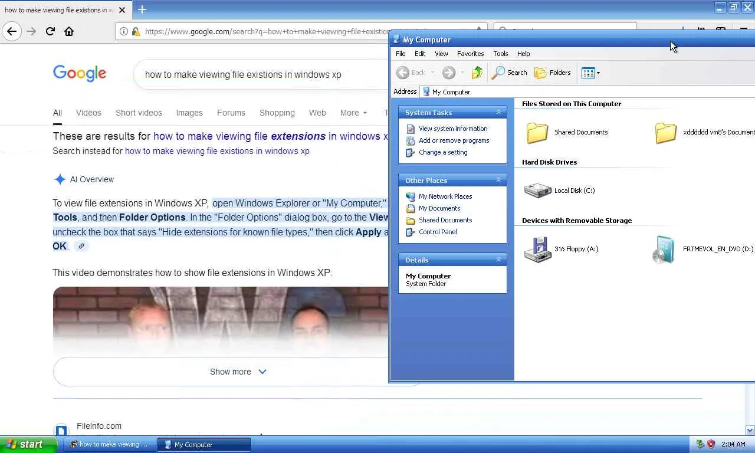Go up one folder level in My Computer
The width and height of the screenshot is (755, 453).
click(x=477, y=73)
